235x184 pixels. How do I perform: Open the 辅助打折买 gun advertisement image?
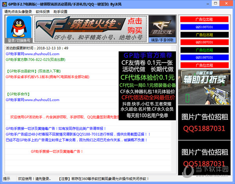pyautogui.click(x=204, y=87)
